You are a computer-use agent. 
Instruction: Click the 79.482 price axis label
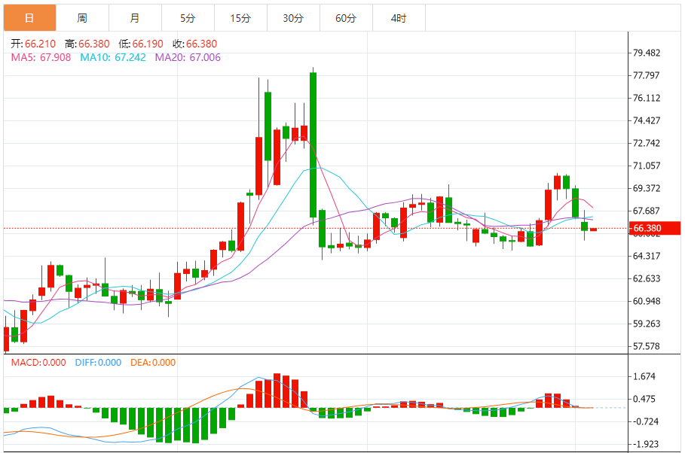(647, 53)
